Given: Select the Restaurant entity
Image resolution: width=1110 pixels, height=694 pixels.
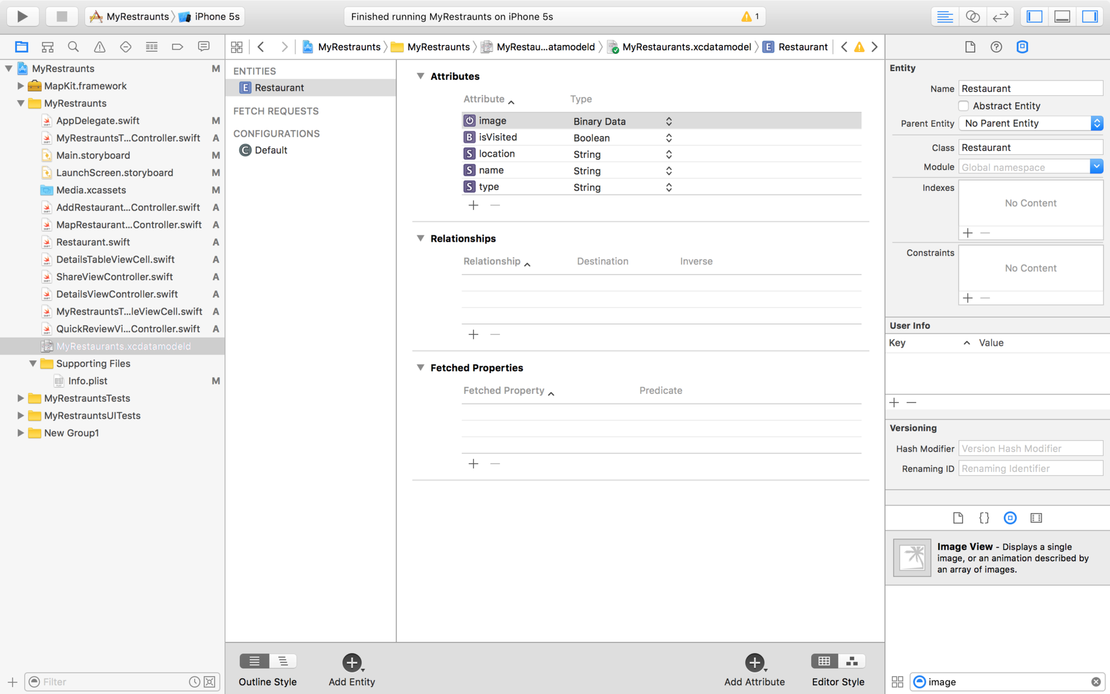Looking at the screenshot, I should pos(310,87).
